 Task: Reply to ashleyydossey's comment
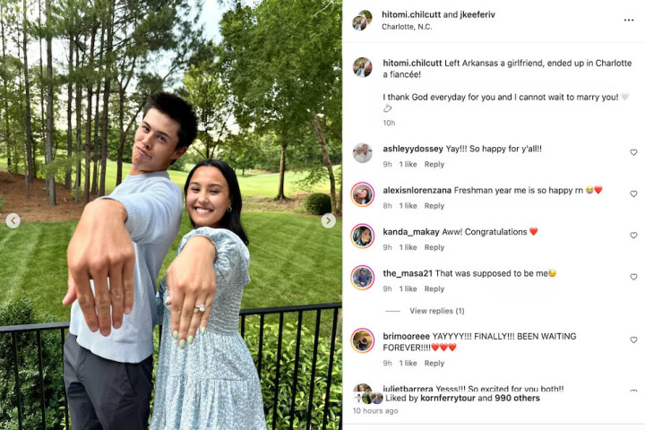434,164
